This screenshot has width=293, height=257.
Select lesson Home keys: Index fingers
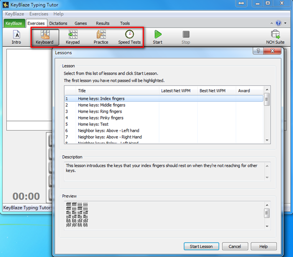point(164,99)
